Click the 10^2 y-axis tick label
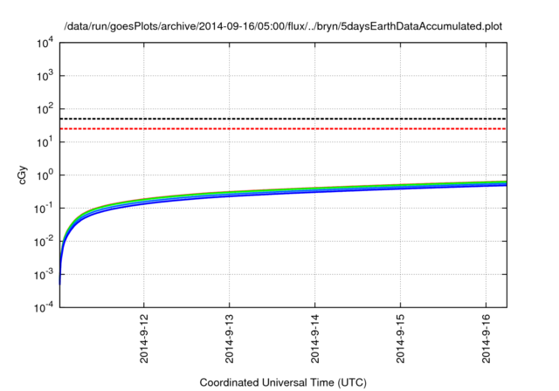This screenshot has height=391, width=559. (45, 109)
